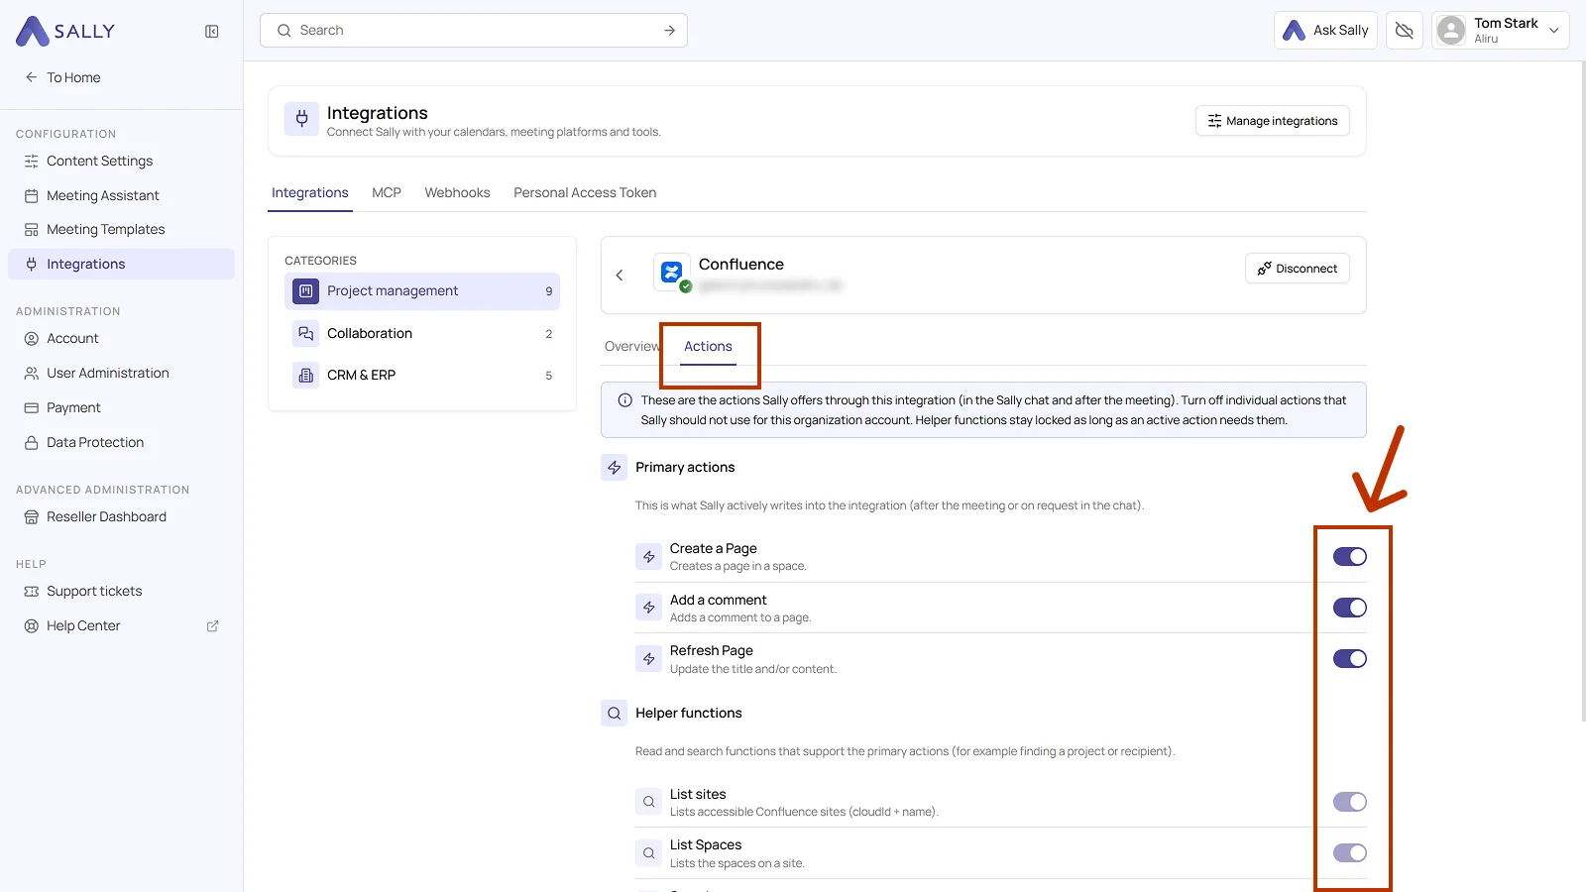This screenshot has width=1586, height=892.
Task: Click the Refresh Page lightning icon
Action: (649, 659)
